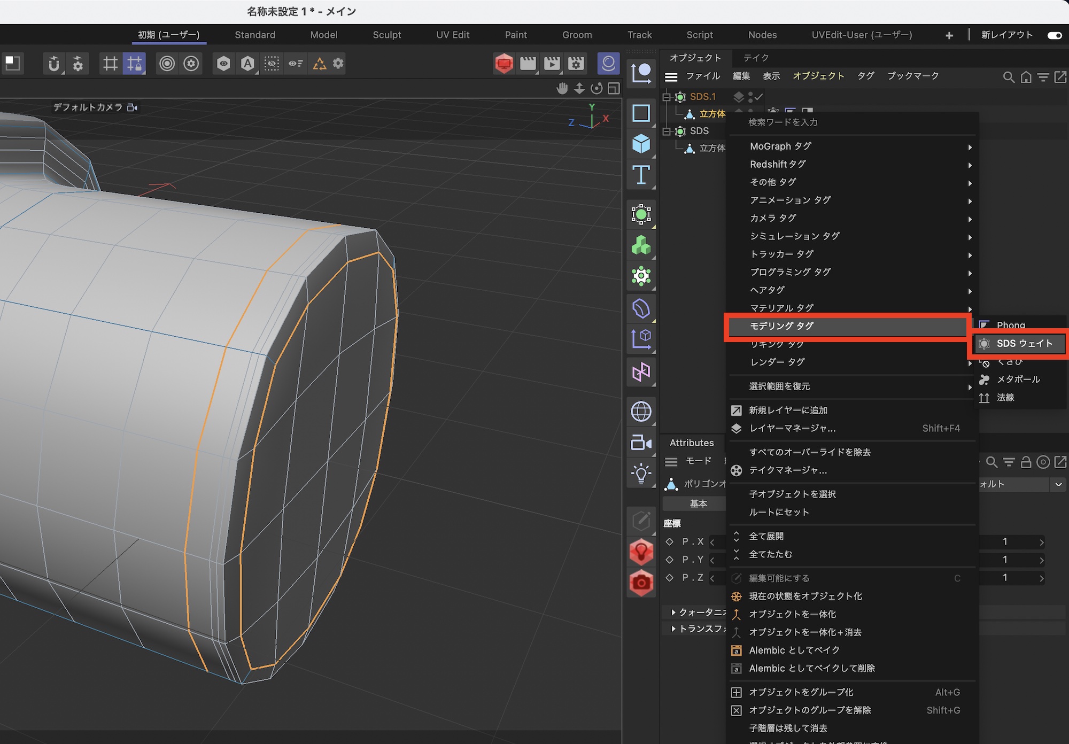Switch to the Sculpt layout tab
Image resolution: width=1069 pixels, height=744 pixels.
tap(386, 35)
